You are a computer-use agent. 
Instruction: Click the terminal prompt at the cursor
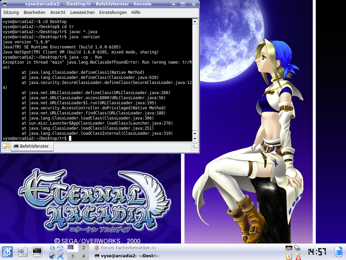point(70,138)
